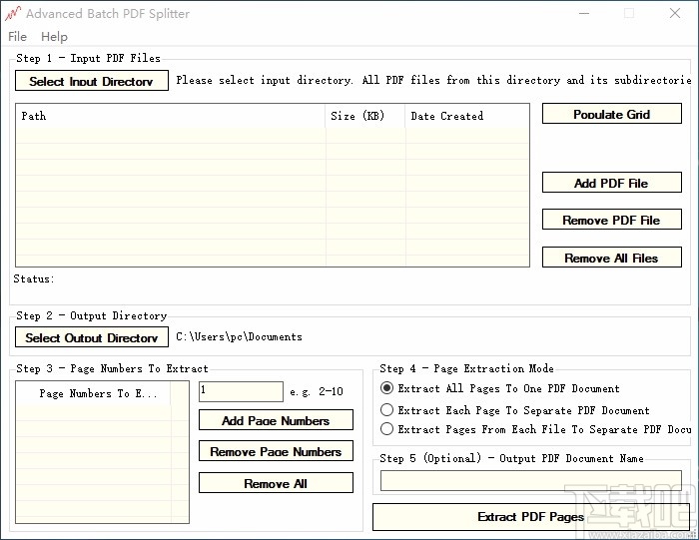This screenshot has width=699, height=540.
Task: Minimize the Advanced Batch PDF Splitter window
Action: point(584,13)
